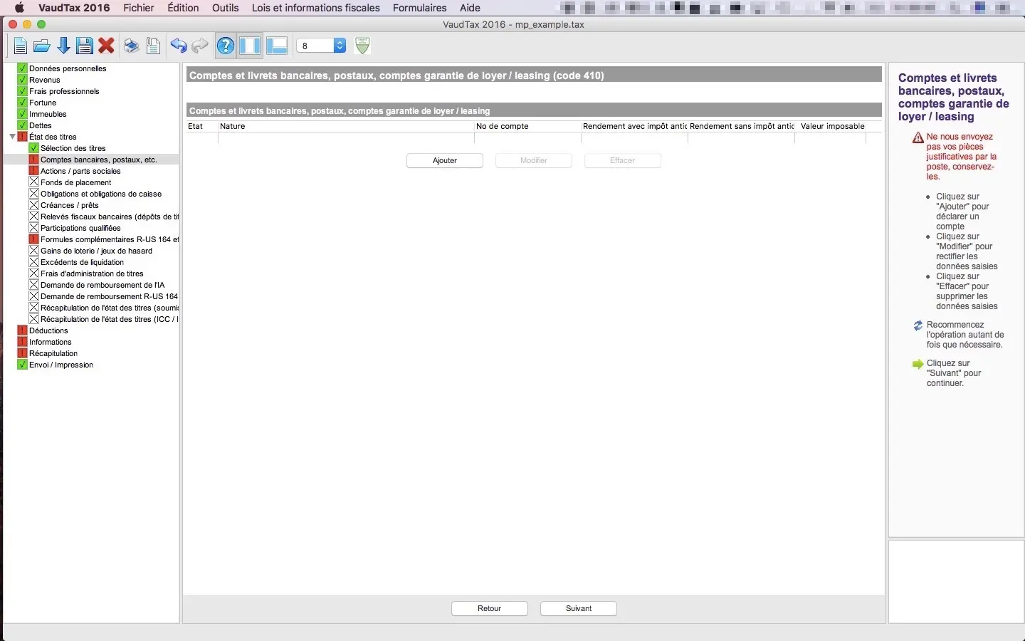
Task: Toggle the help panel question-mark icon
Action: point(226,46)
